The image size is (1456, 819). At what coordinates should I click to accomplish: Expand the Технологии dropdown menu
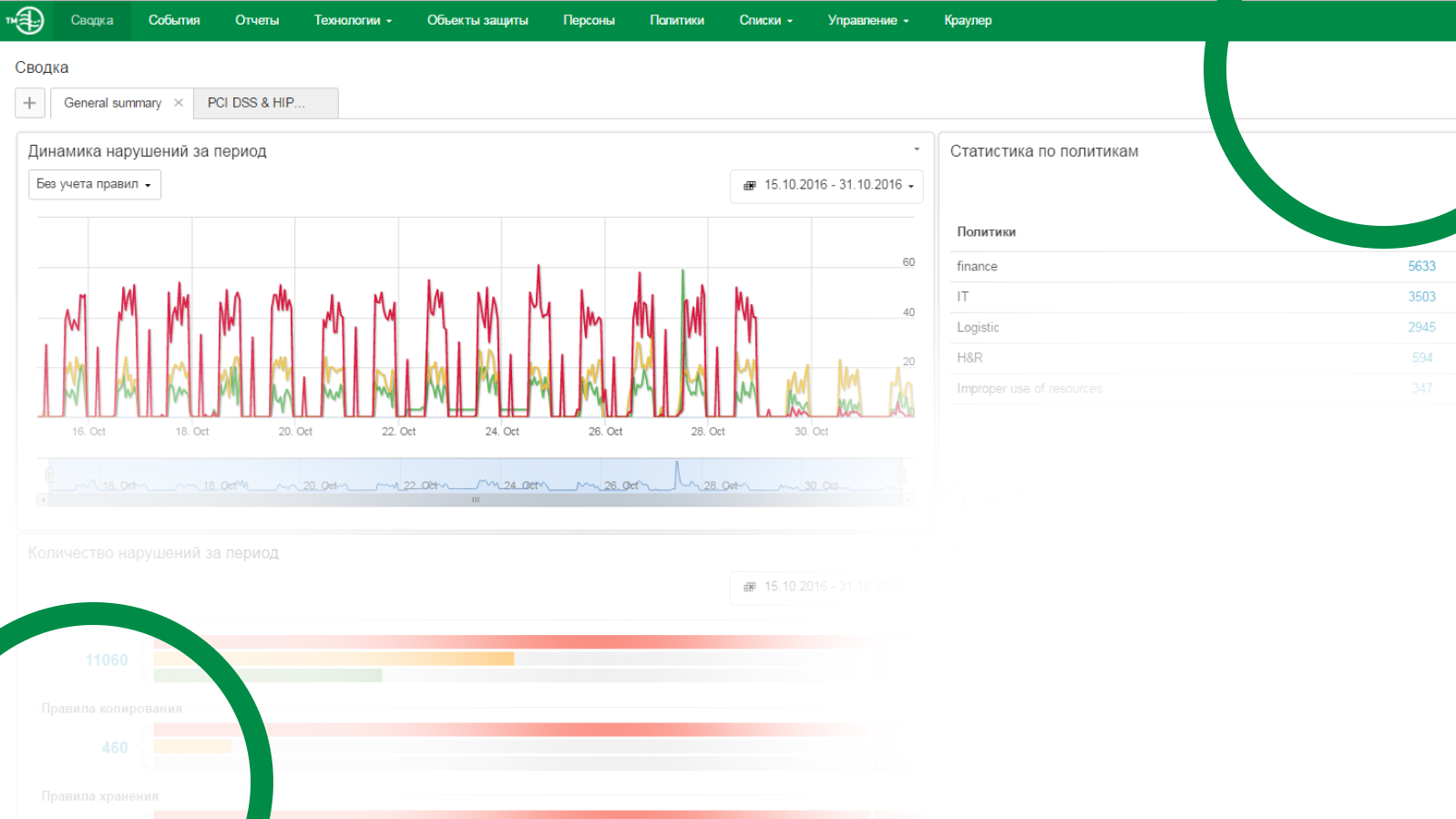pos(353,20)
